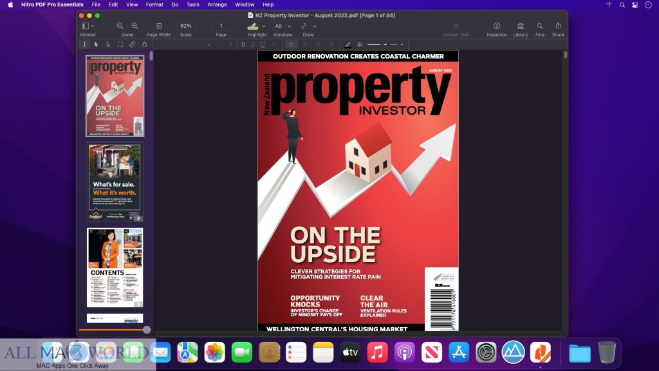Open Control Center in menu bar
Screen dimensions: 659x371
tap(635, 5)
